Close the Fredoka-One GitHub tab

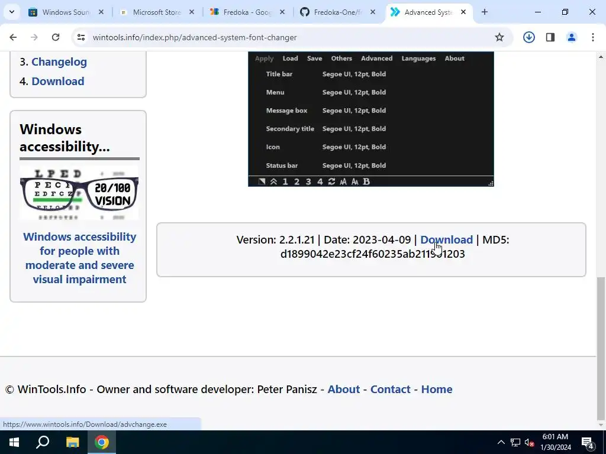[373, 12]
